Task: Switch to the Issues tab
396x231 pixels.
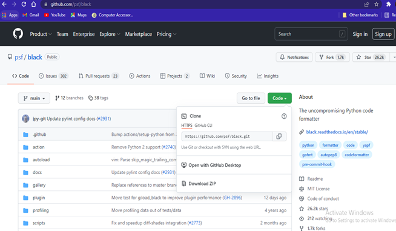Action: [x=53, y=76]
